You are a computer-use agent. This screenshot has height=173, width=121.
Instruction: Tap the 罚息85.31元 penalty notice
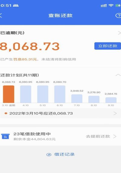25,59
